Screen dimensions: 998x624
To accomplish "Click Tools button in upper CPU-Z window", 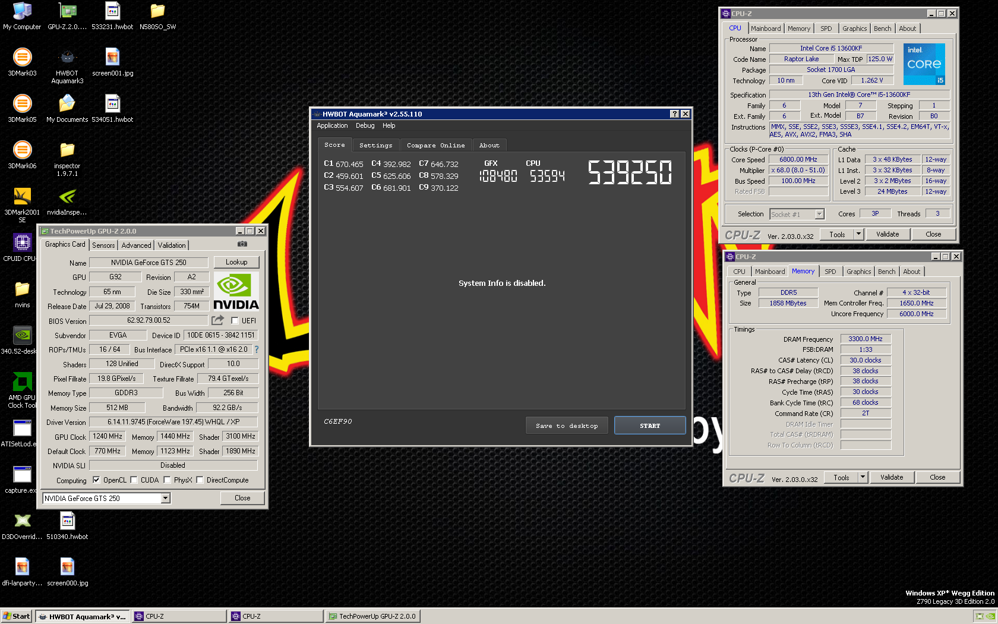I will (837, 234).
